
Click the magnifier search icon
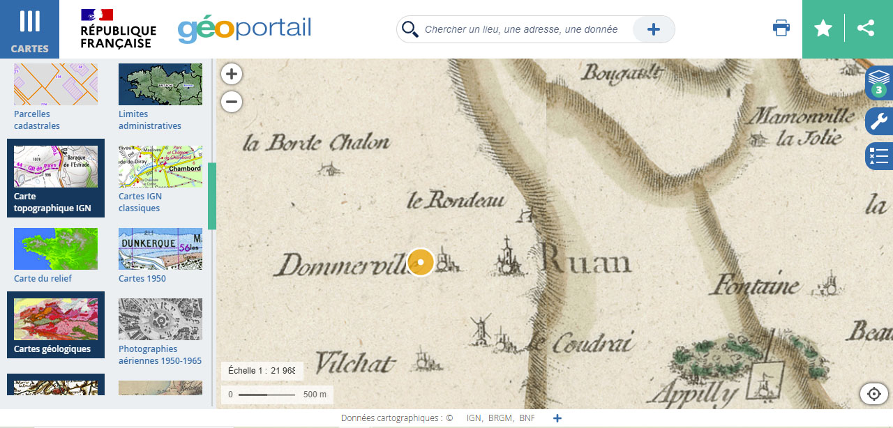[x=410, y=29]
